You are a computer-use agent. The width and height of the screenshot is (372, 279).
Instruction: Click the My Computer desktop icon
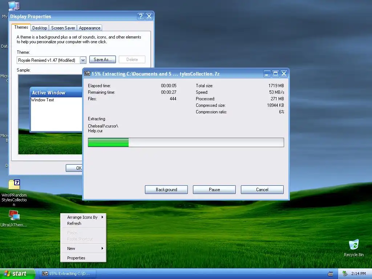pyautogui.click(x=14, y=6)
